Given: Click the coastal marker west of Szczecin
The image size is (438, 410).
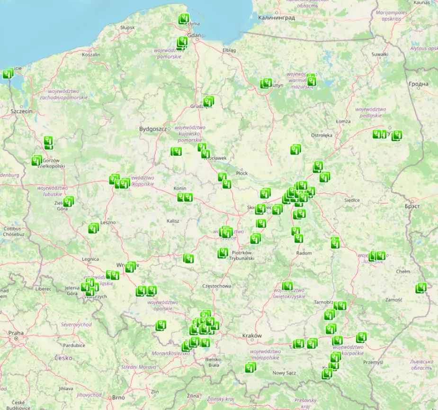Looking at the screenshot, I should point(6,75).
